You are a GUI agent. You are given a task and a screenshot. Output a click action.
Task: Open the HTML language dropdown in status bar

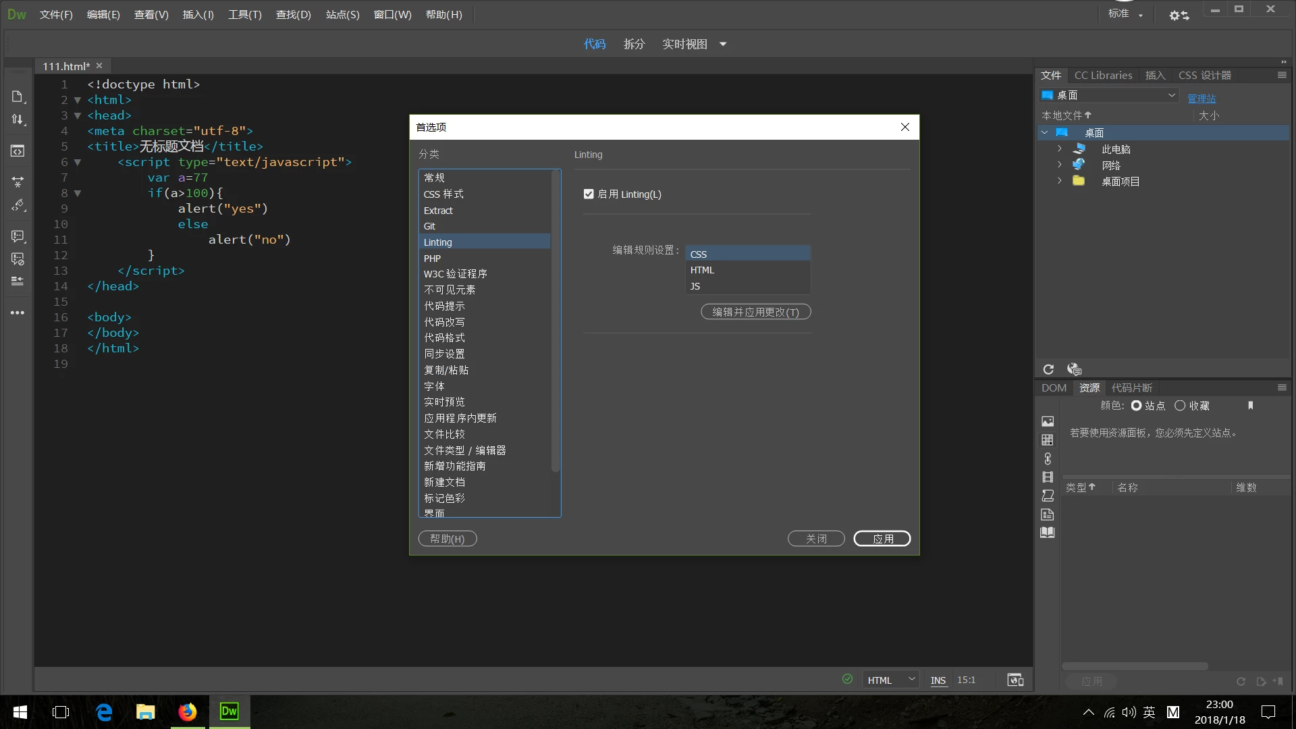pos(891,680)
